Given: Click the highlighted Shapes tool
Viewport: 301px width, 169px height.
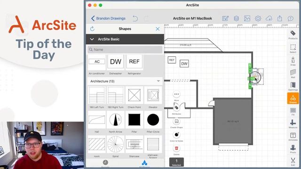Looking at the screenshot, I should pos(293,99).
